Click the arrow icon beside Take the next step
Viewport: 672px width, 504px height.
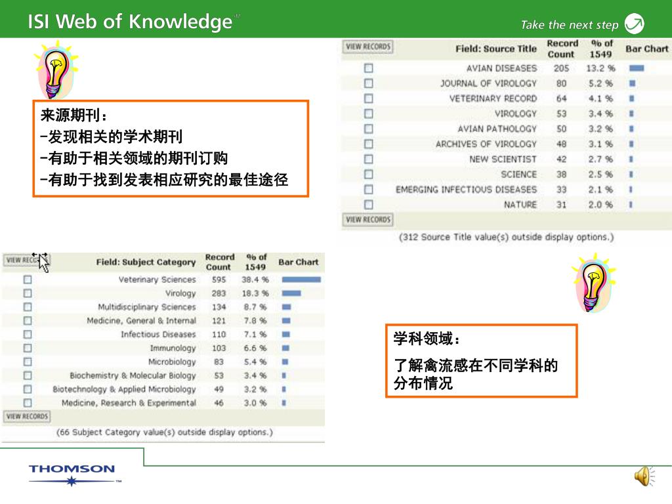click(635, 24)
